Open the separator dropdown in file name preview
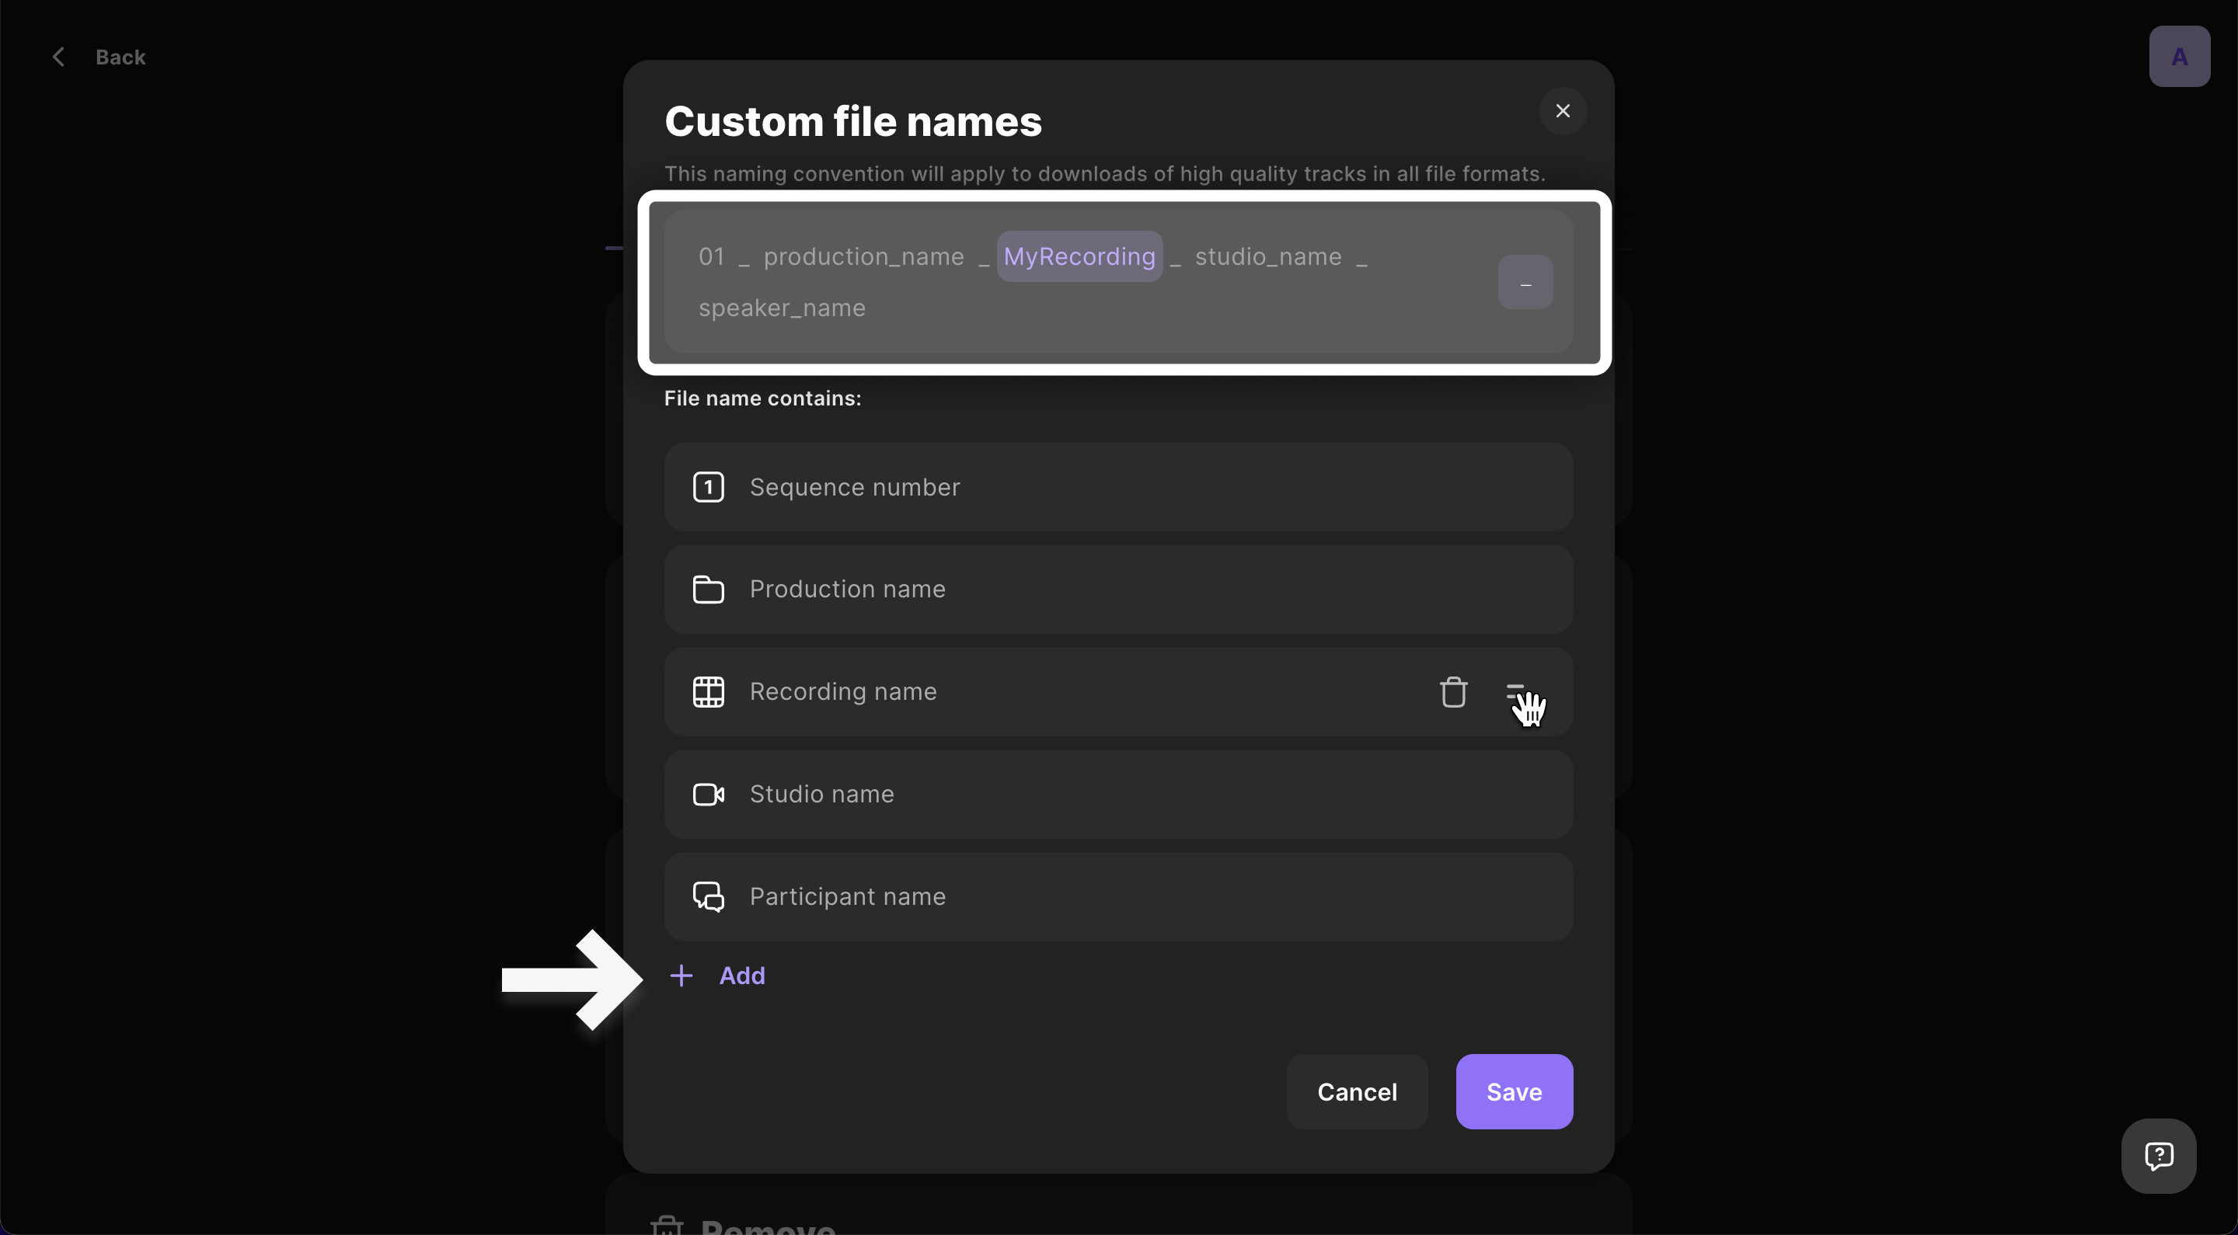The image size is (2238, 1235). click(1525, 282)
